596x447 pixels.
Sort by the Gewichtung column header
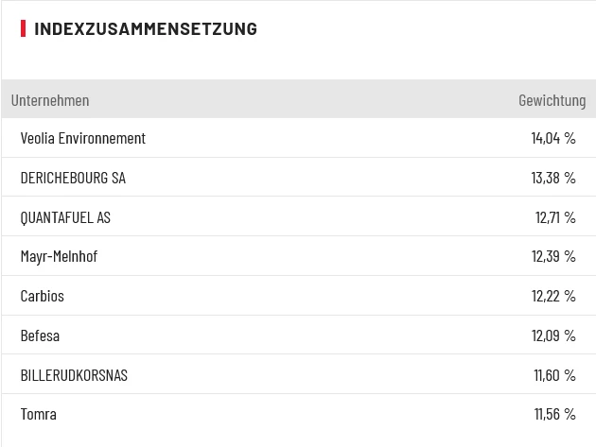(x=552, y=100)
